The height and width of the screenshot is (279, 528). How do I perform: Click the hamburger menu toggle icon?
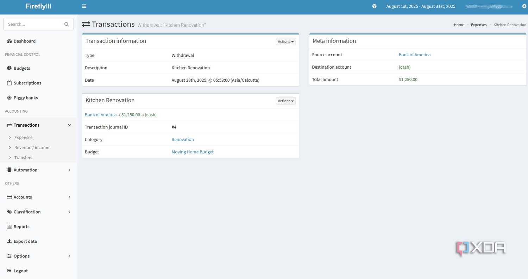coord(84,6)
